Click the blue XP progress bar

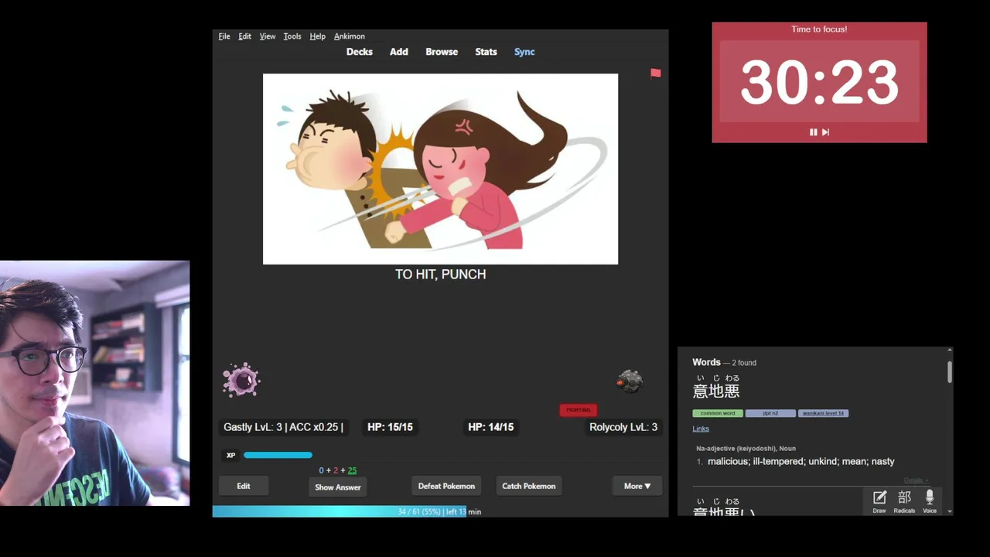pyautogui.click(x=278, y=456)
